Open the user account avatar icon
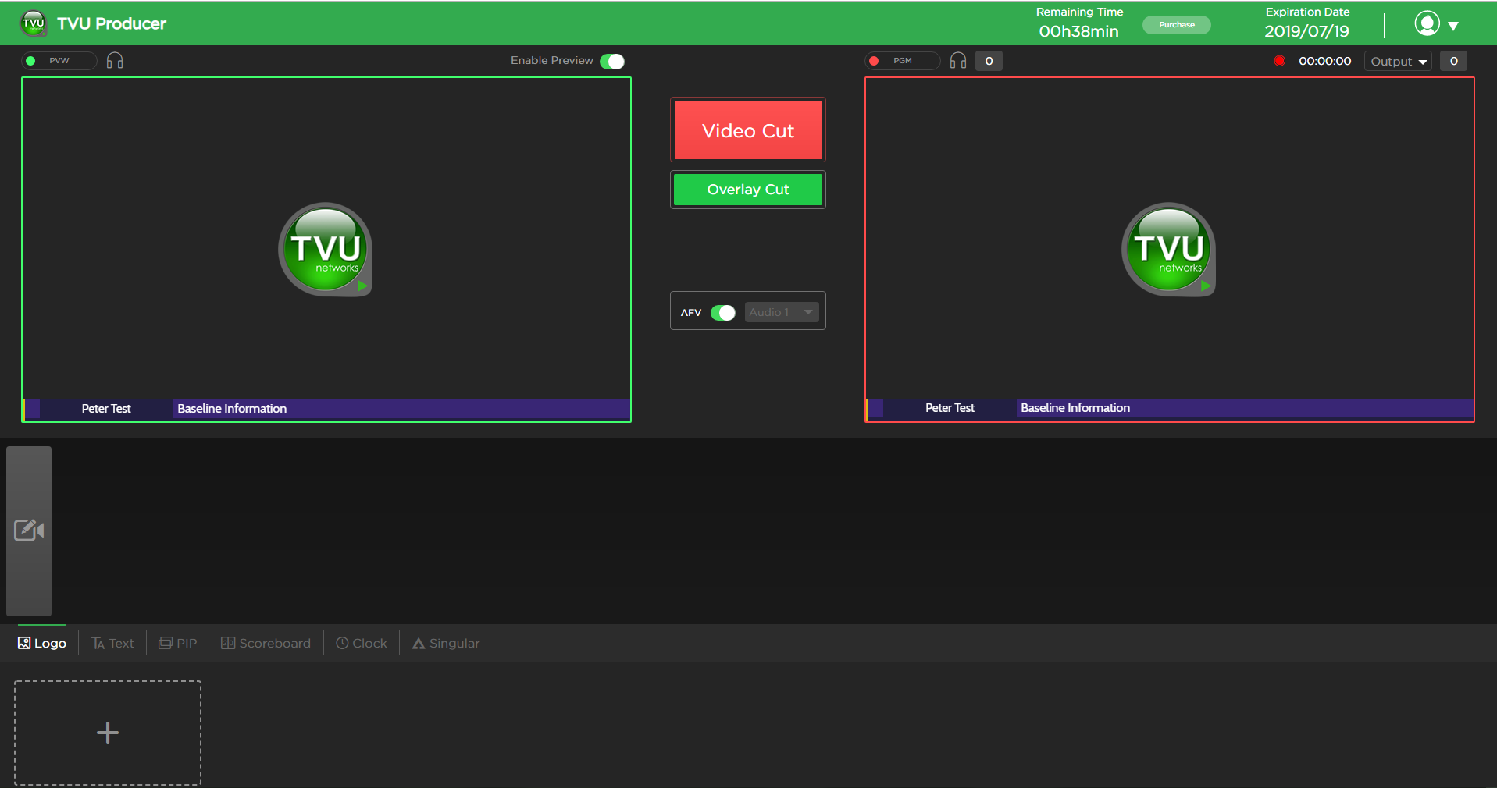The width and height of the screenshot is (1497, 788). point(1427,23)
